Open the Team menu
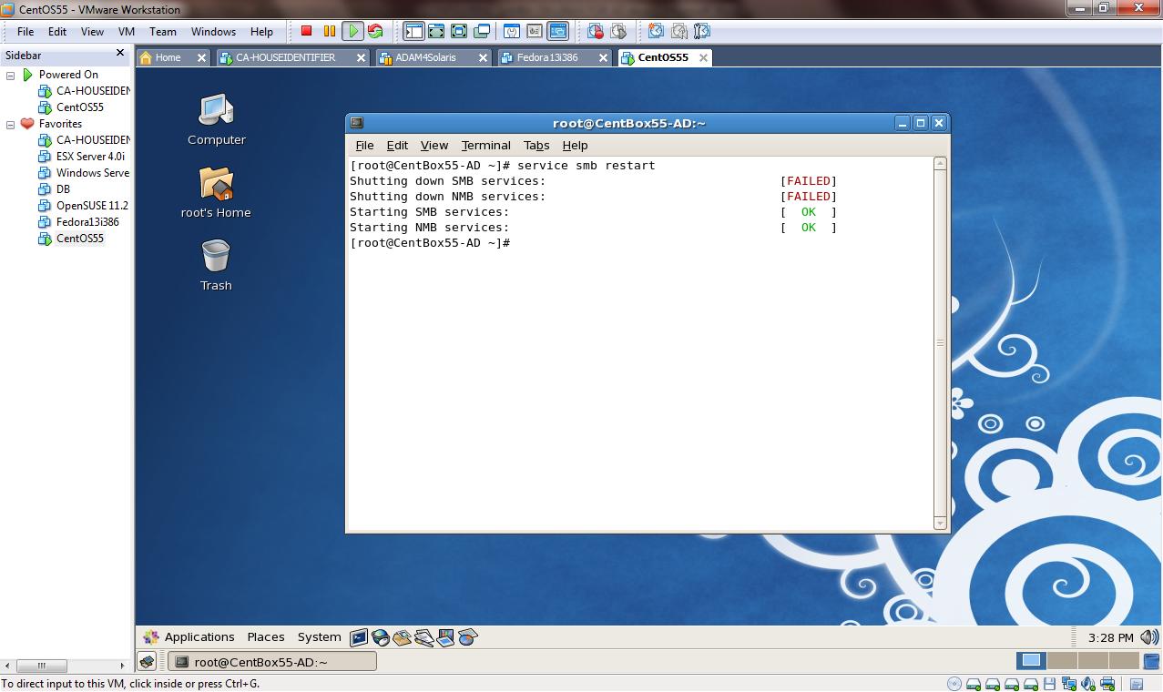 163,31
